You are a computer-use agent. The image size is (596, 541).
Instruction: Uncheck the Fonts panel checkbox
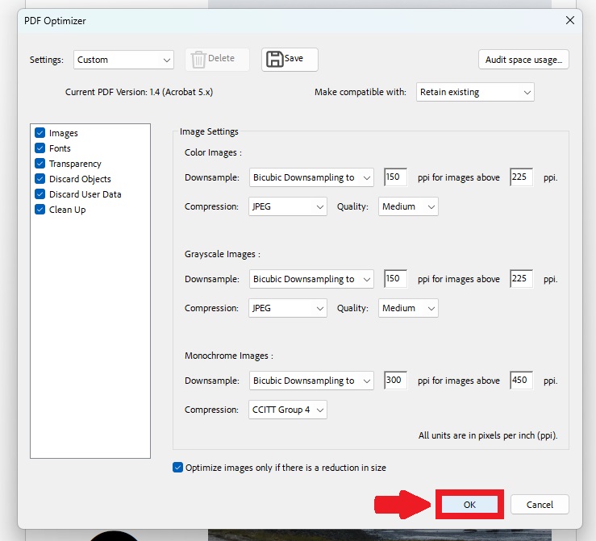coord(40,148)
